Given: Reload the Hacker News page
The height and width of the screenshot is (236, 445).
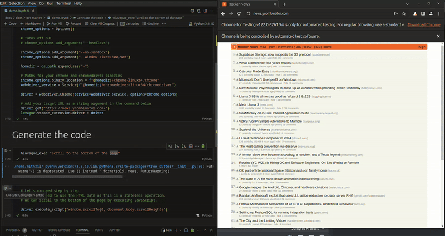Looking at the screenshot, I should click(239, 13).
